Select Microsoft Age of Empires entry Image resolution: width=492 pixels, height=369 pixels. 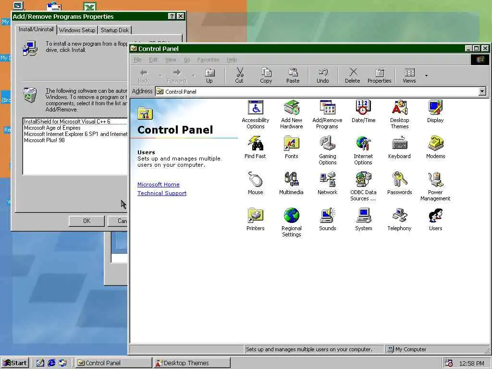75,128
